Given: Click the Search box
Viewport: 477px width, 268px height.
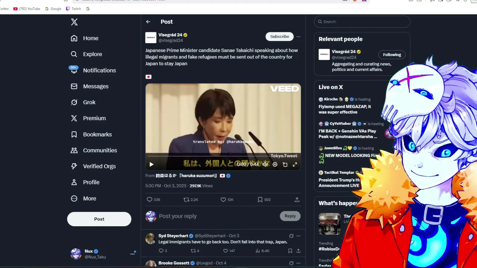Looking at the screenshot, I should click(x=362, y=22).
